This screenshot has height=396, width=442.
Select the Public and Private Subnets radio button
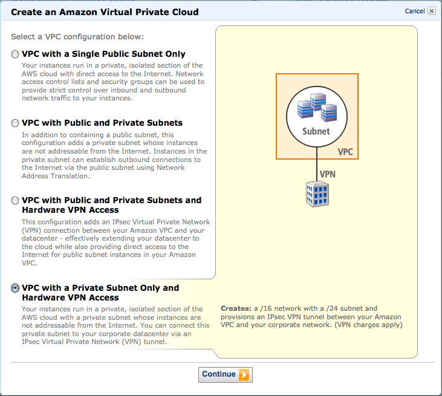(x=15, y=123)
